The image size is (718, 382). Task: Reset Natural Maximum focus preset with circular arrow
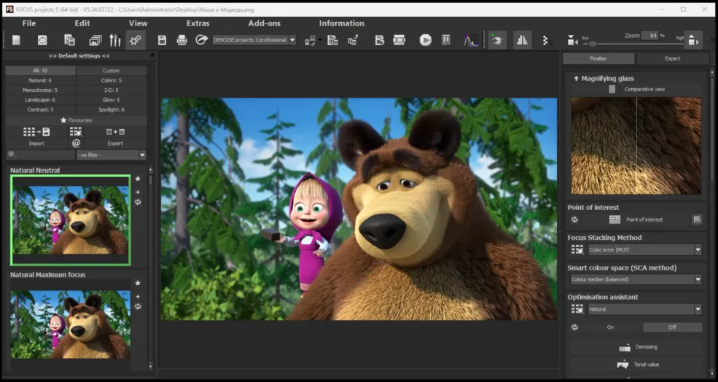pyautogui.click(x=138, y=306)
